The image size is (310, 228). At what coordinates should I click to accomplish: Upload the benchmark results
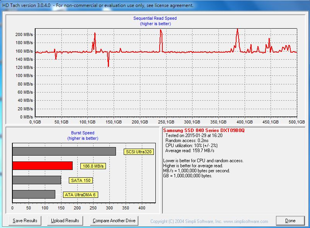point(65,221)
